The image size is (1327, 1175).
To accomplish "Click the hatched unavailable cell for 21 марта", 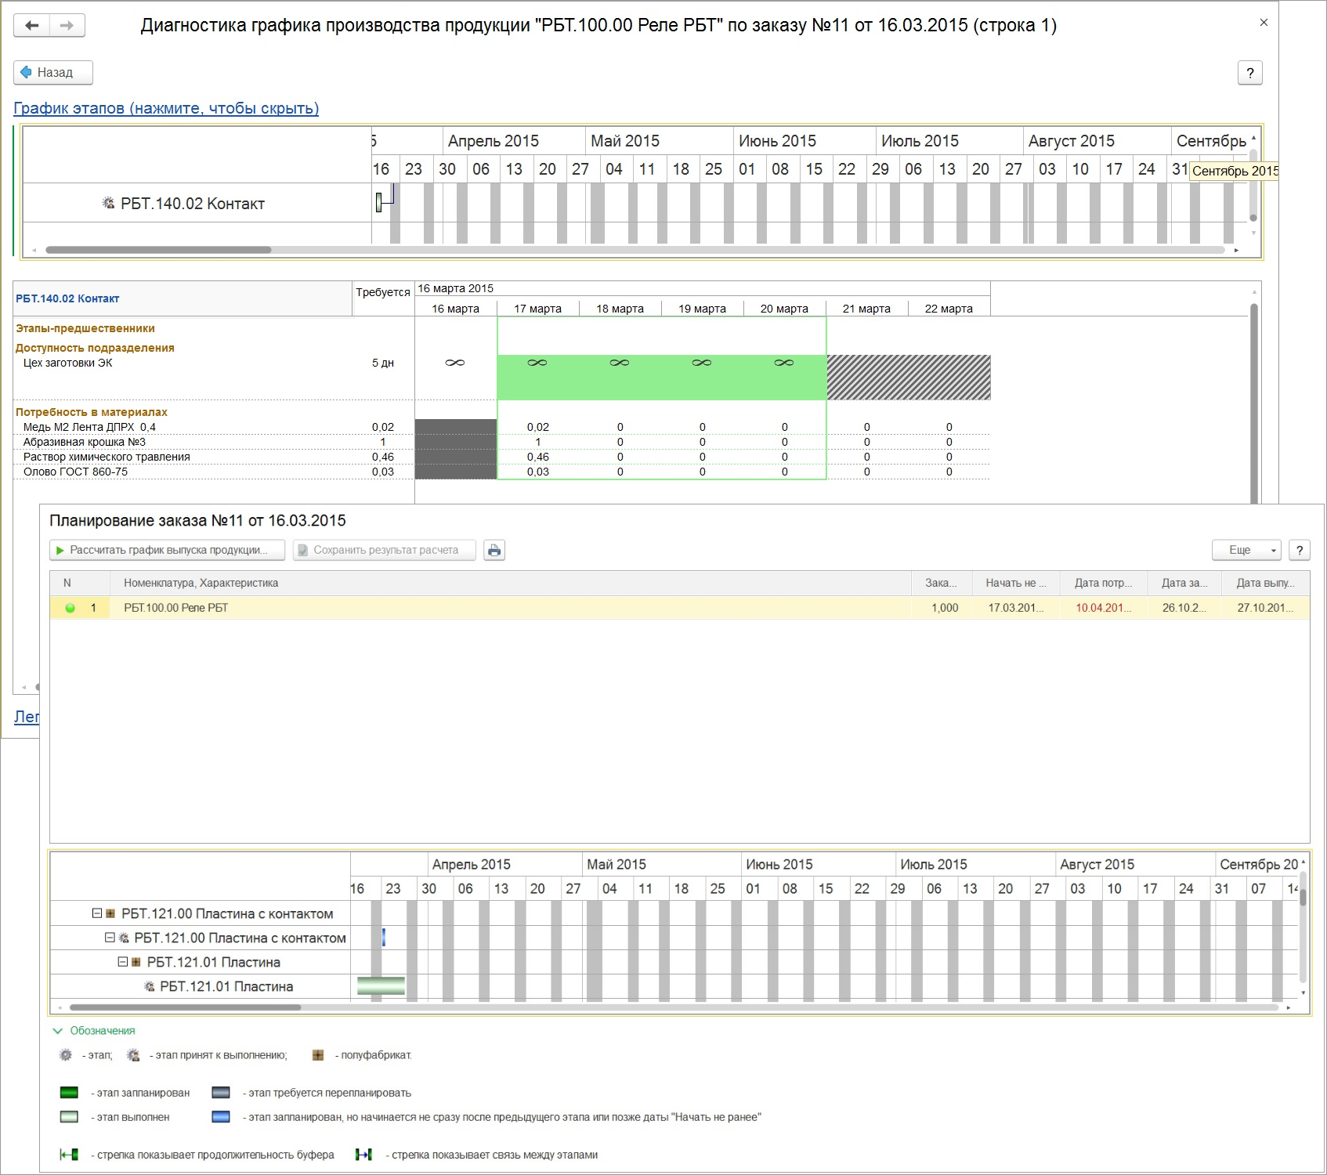I will pyautogui.click(x=867, y=377).
